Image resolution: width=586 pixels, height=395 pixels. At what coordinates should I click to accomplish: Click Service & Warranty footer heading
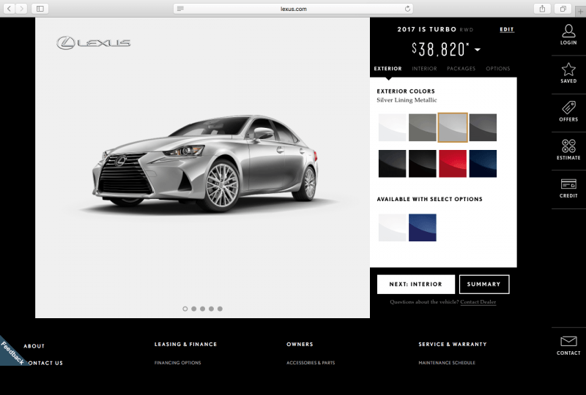453,345
